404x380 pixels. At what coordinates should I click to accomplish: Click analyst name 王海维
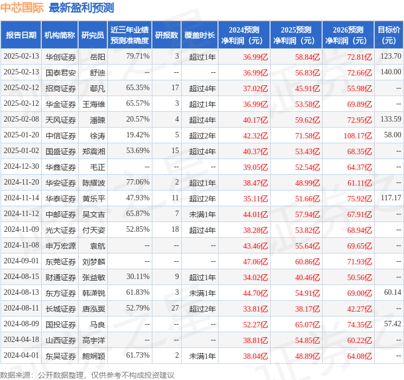point(94,104)
